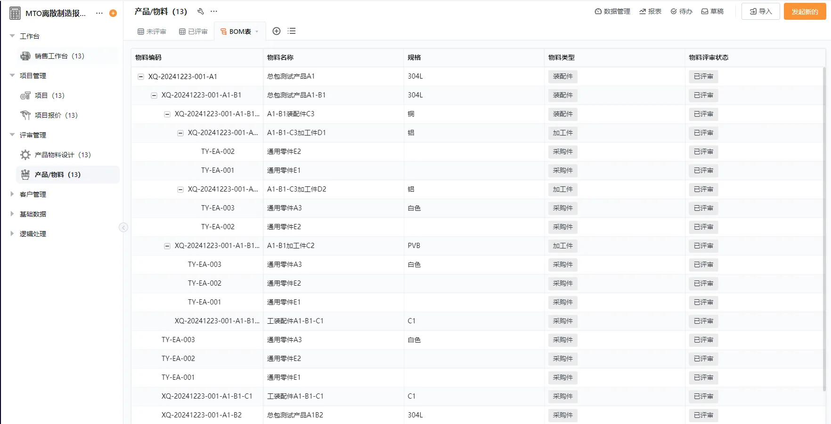Click the wrench settings icon beside 产品/物料
This screenshot has height=424, width=831.
click(x=201, y=11)
